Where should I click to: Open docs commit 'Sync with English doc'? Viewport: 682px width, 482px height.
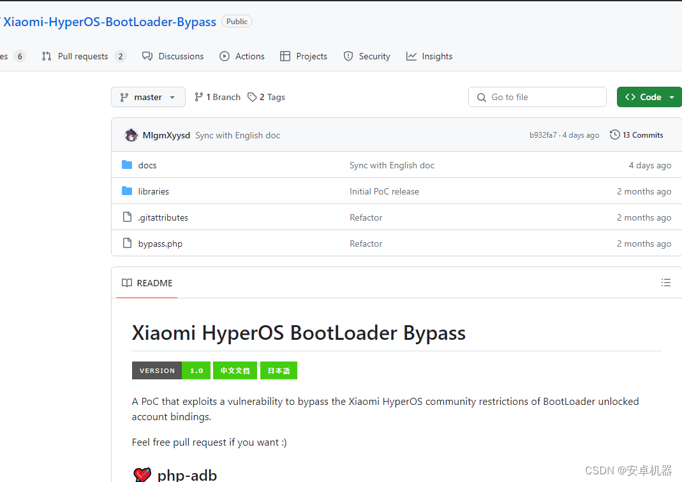(392, 165)
